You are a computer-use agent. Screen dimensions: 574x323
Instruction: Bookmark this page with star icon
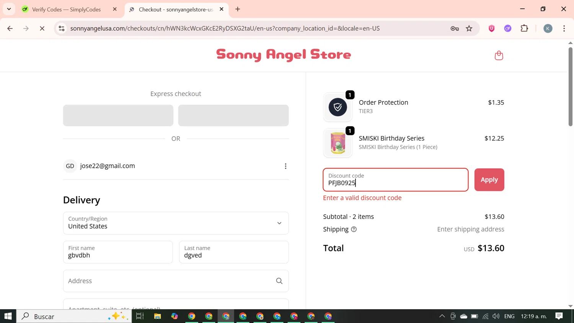tap(469, 28)
